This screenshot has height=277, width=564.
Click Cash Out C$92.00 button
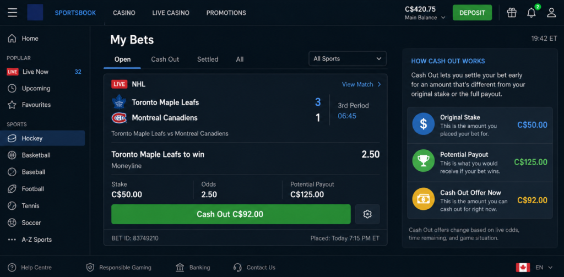point(231,214)
